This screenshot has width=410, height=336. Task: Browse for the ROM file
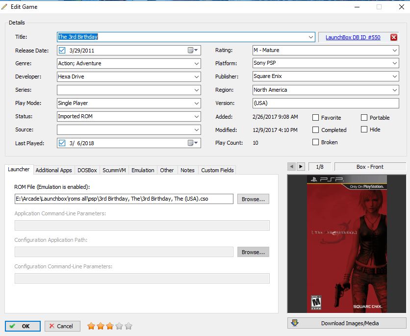253,199
